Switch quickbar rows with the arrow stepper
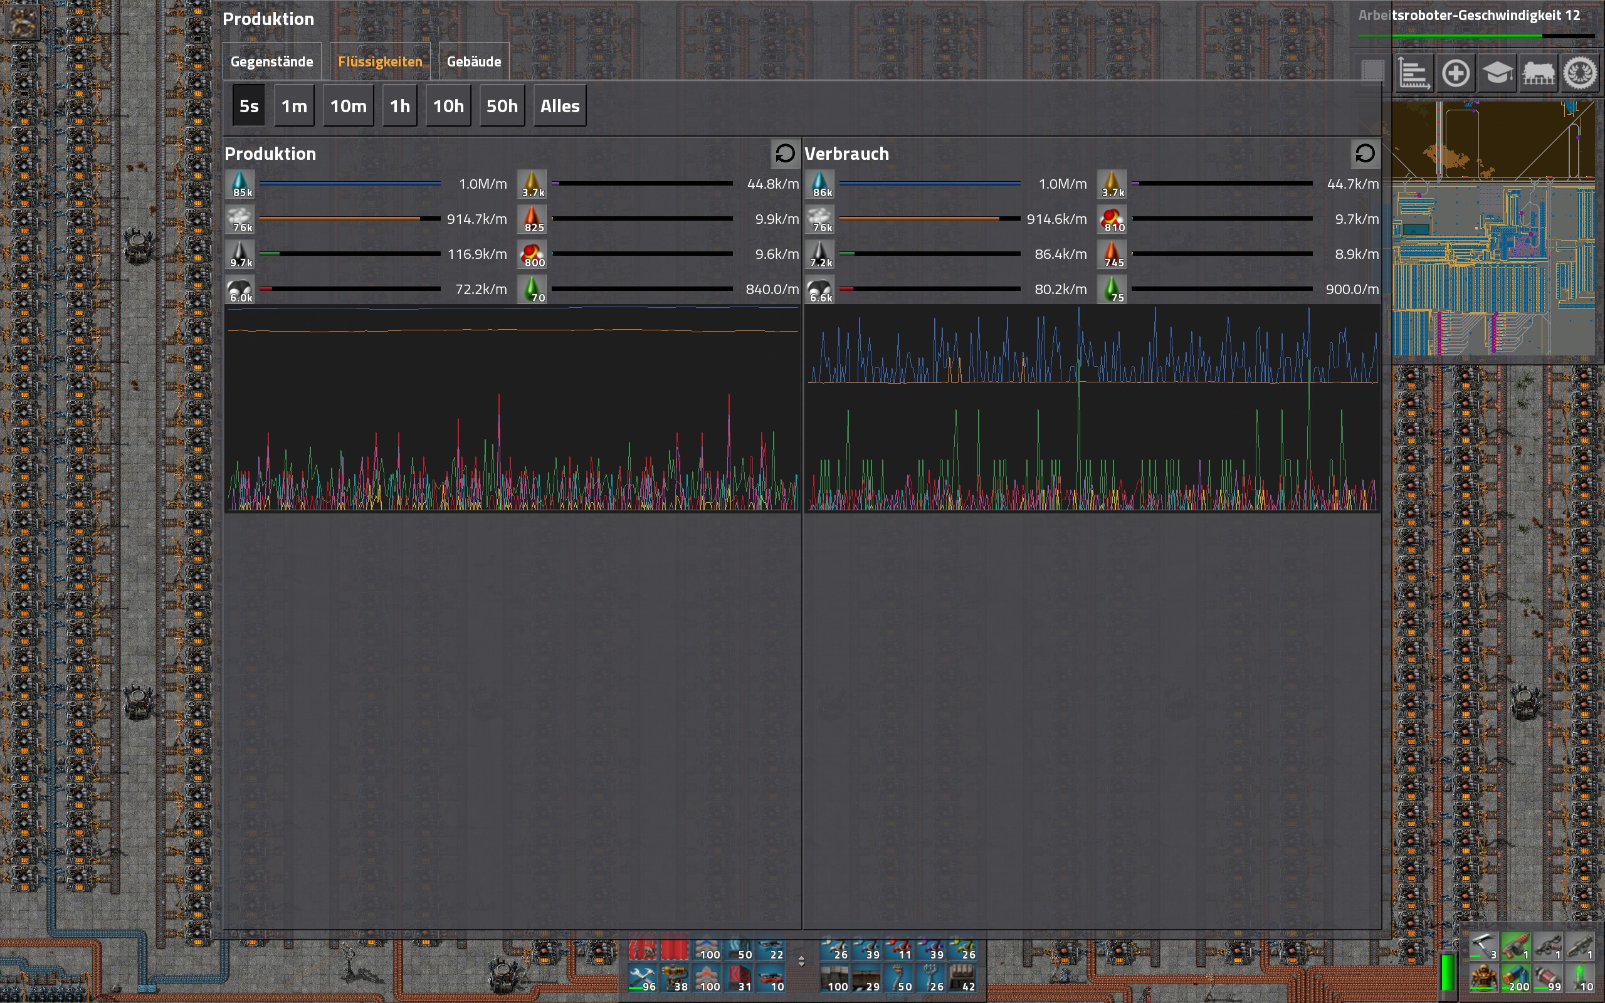The image size is (1605, 1003). [x=801, y=961]
